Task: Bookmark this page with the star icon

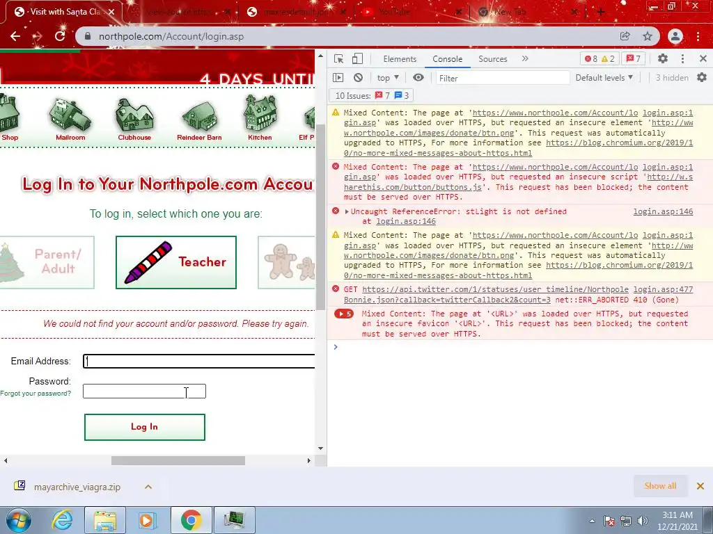Action: 648,36
